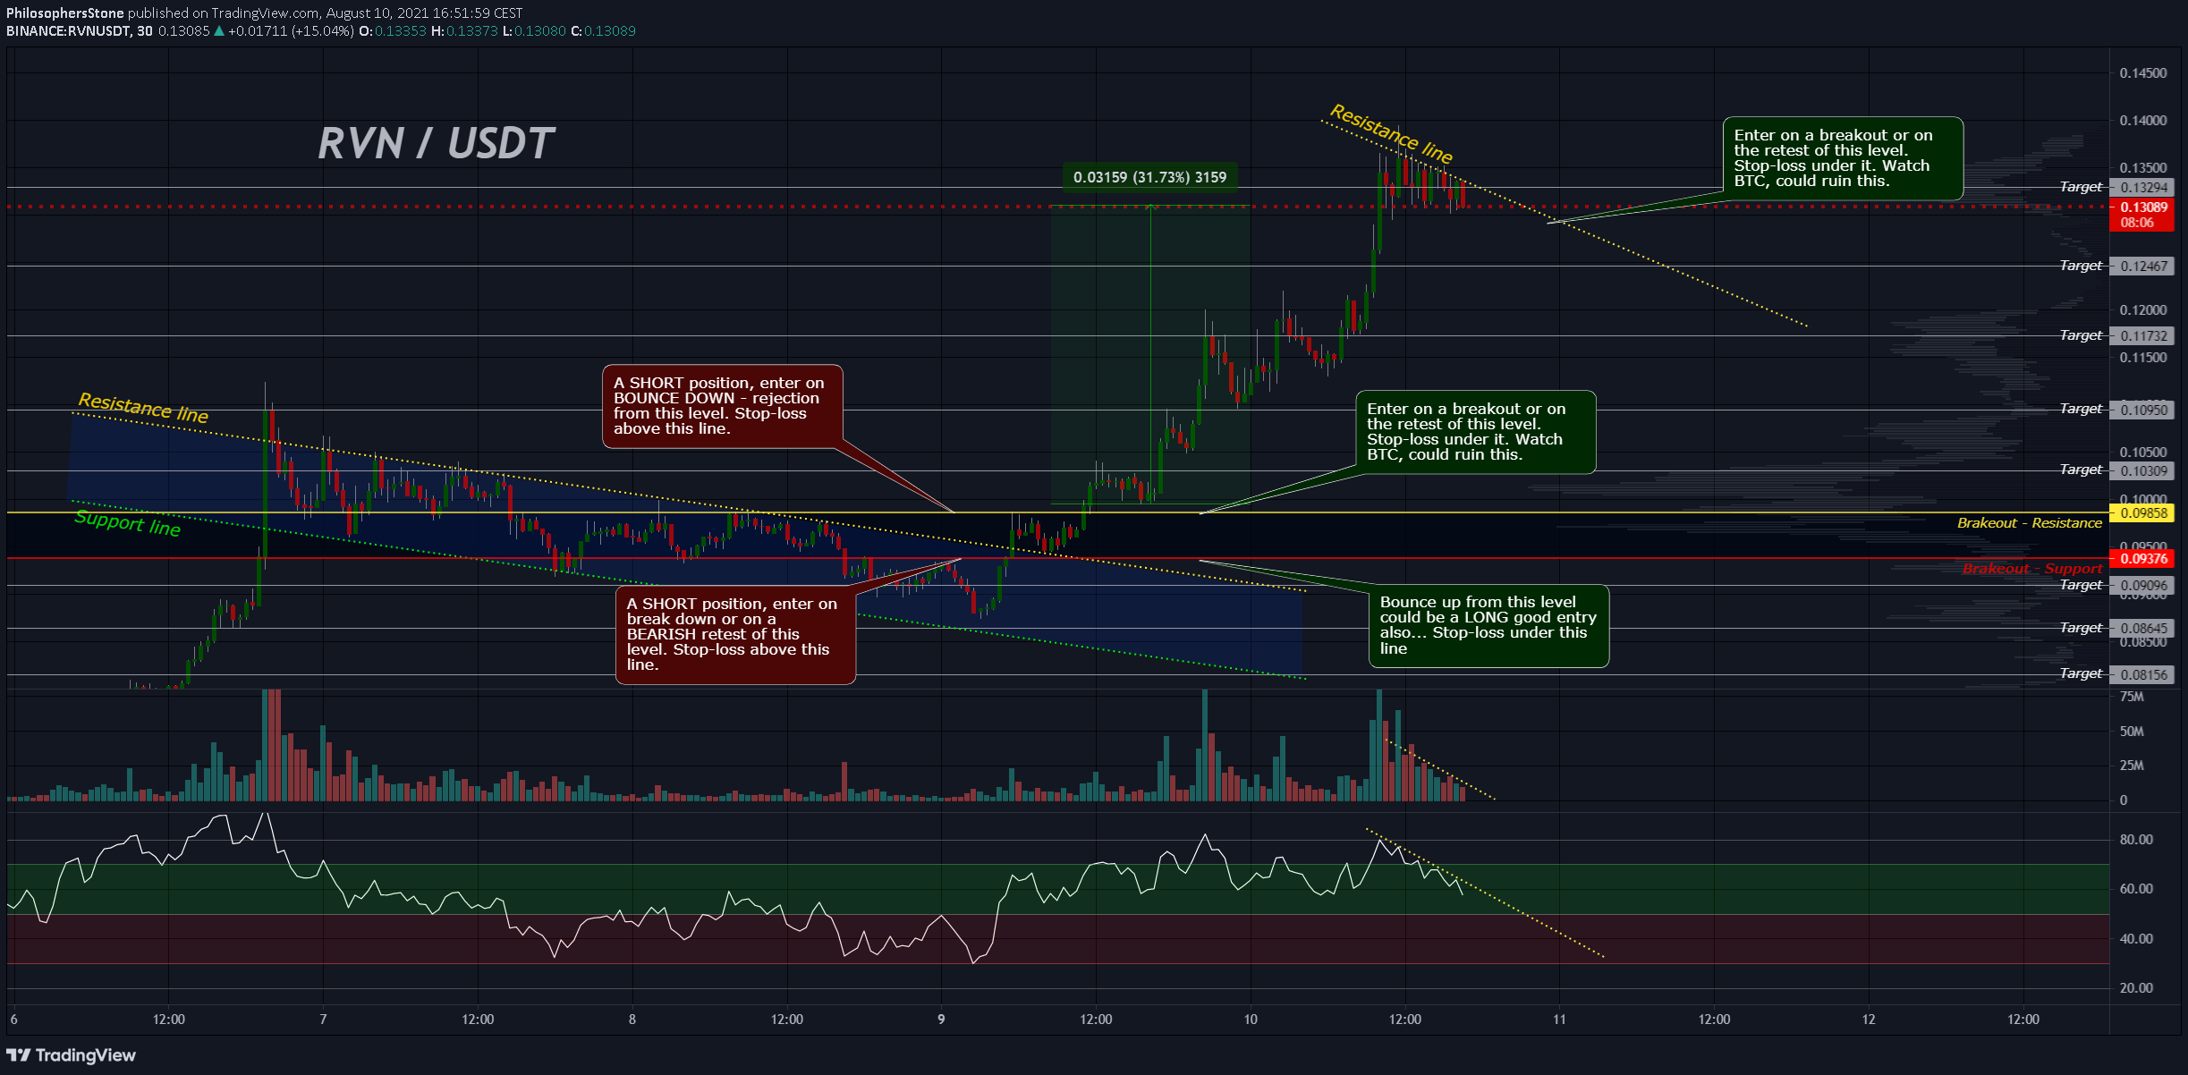2188x1075 pixels.
Task: Click the 0.14500 price axis value
Action: (2143, 73)
